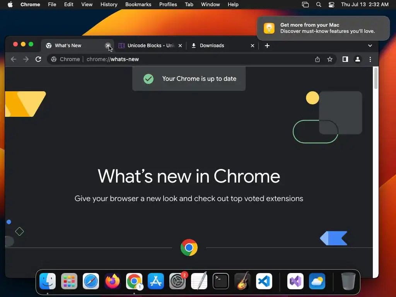This screenshot has width=396, height=297.
Task: Open the Chrome profile menu
Action: point(358,59)
